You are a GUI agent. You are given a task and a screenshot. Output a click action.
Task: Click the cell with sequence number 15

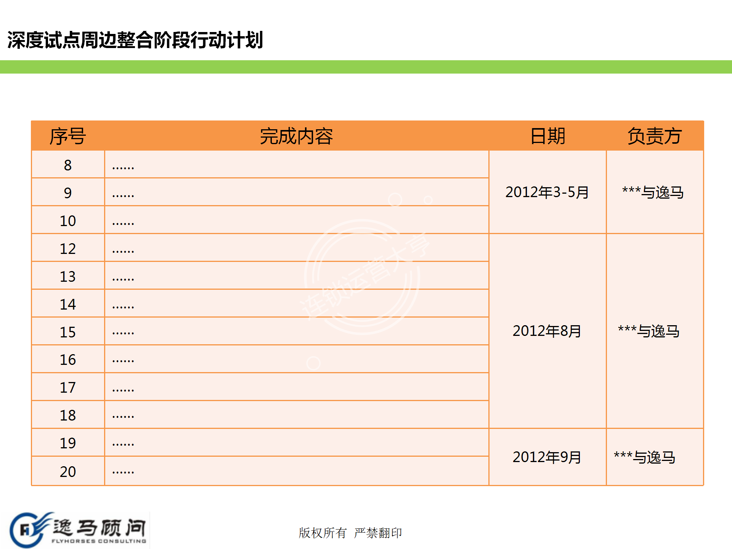pos(68,332)
